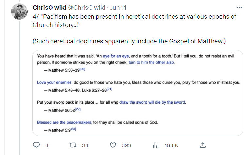245x155 pixels.
Task: Click the reply speech bubble icon
Action: click(36, 145)
